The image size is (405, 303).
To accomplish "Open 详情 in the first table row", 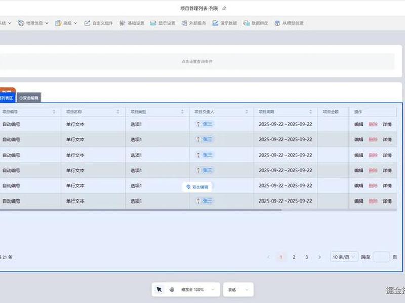I will point(387,124).
